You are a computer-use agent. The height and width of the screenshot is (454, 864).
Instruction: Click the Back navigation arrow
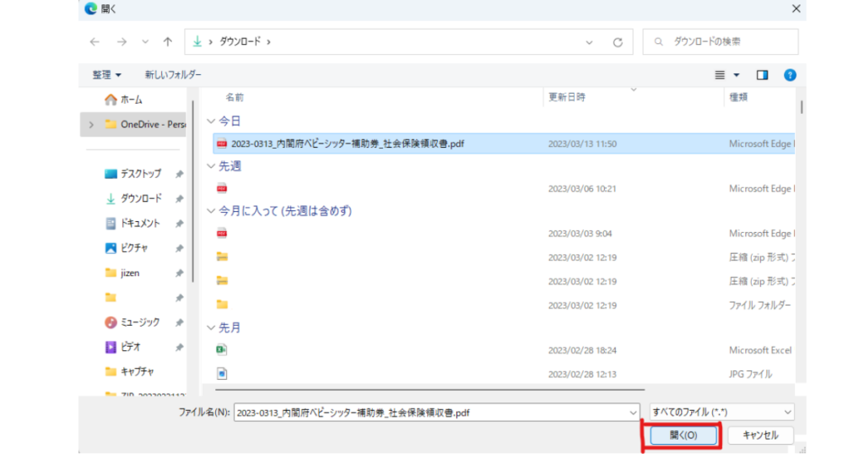pos(94,41)
